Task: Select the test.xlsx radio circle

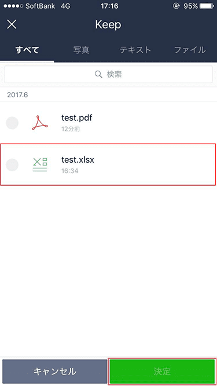Action: pyautogui.click(x=12, y=165)
